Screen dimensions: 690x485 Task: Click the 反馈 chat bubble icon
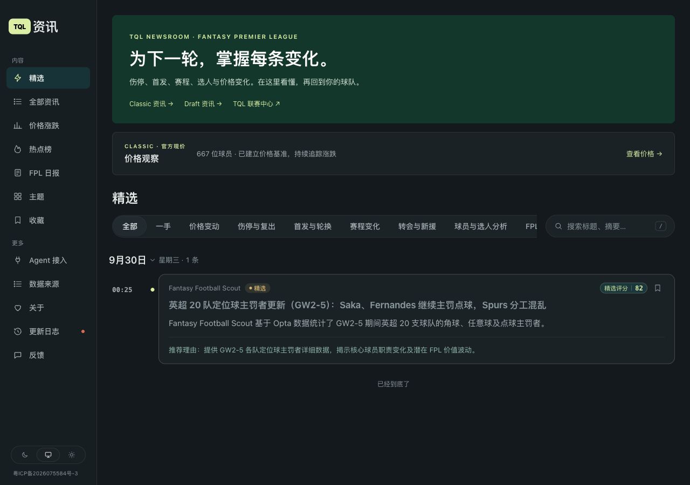pyautogui.click(x=18, y=355)
